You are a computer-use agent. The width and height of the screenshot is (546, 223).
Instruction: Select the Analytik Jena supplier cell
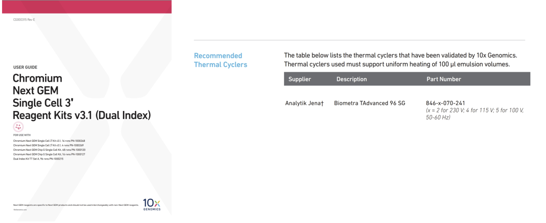[304, 103]
